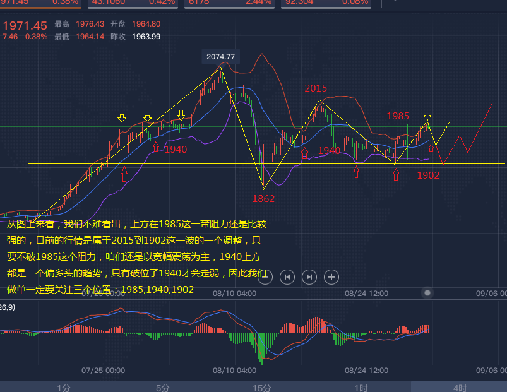Click 08/10 04:00 label under the MACD panel
This screenshot has width=507, height=392.
[234, 371]
